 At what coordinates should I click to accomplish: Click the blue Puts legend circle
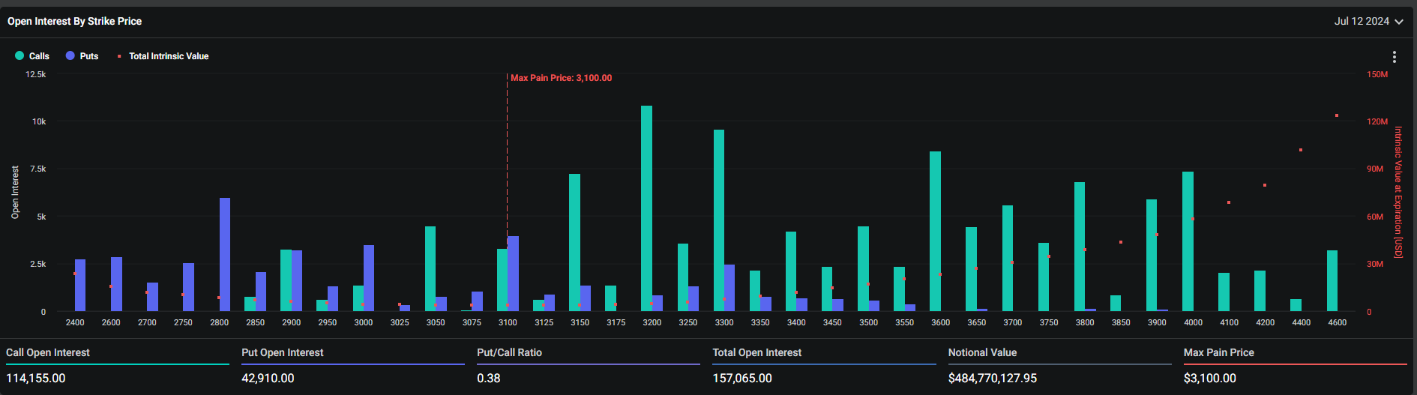(70, 55)
